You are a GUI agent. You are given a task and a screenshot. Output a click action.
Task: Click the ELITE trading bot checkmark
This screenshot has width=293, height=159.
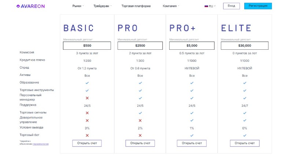coord(245,136)
